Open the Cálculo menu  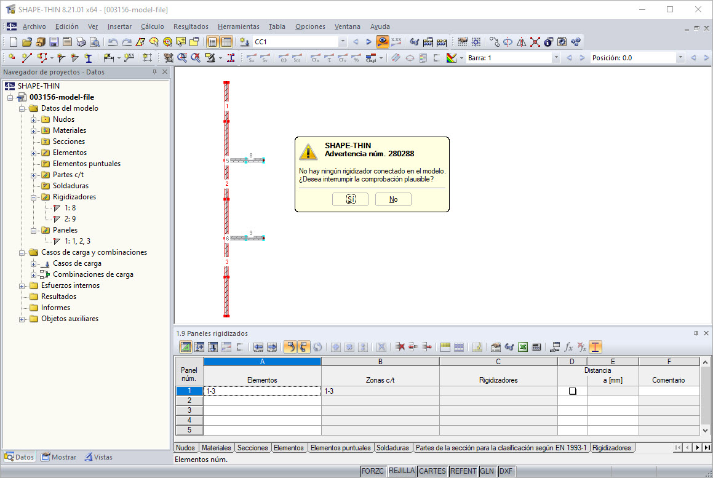pyautogui.click(x=153, y=27)
